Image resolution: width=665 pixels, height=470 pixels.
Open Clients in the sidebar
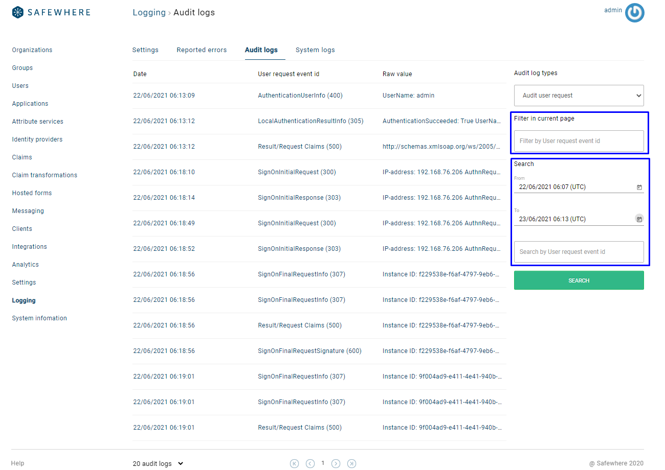click(x=22, y=229)
